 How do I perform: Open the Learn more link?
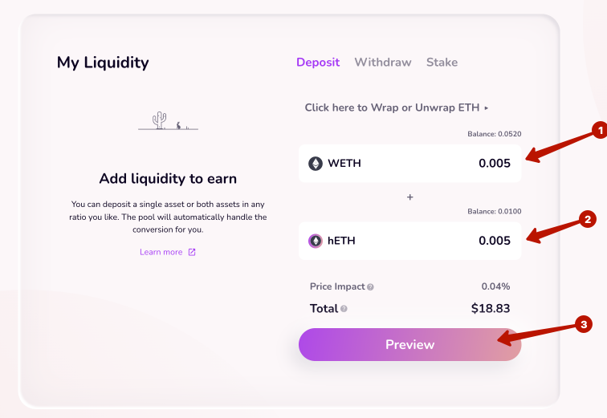click(x=161, y=252)
